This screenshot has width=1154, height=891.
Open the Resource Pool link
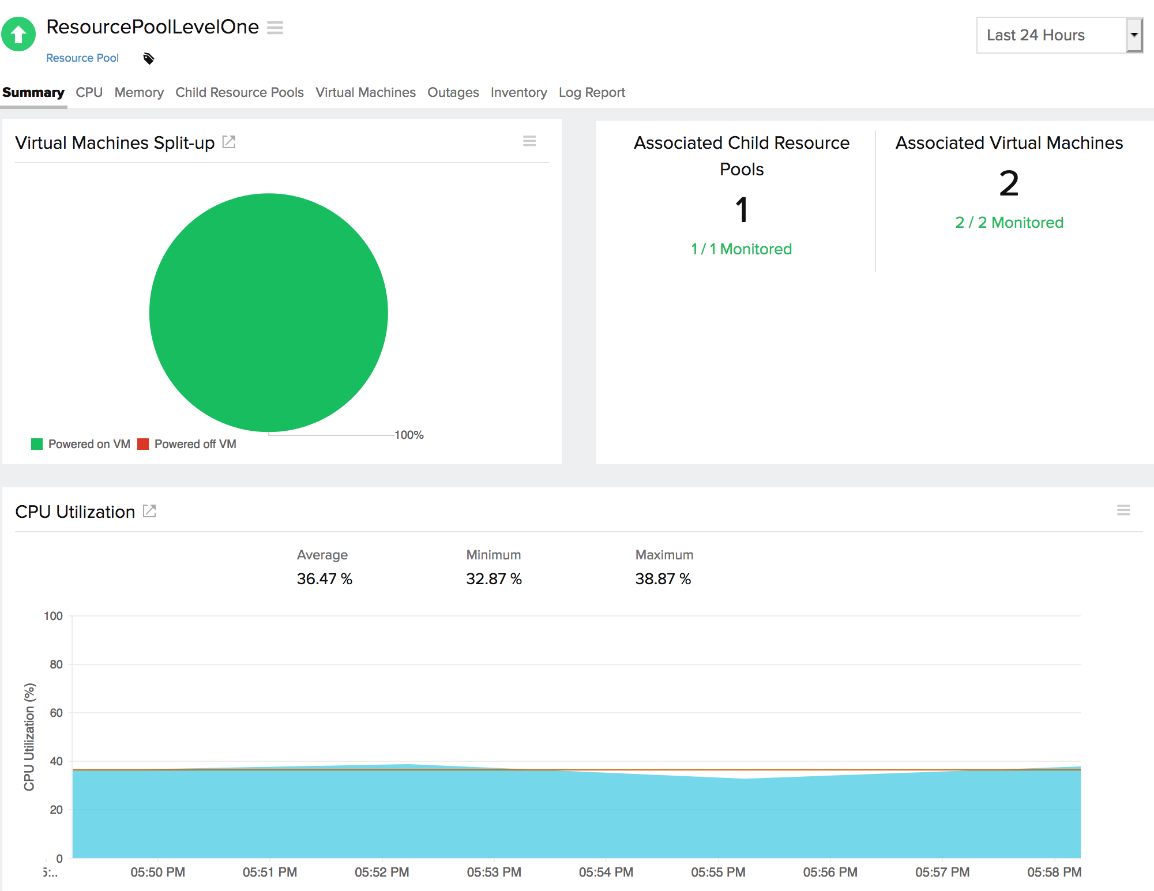pos(82,58)
